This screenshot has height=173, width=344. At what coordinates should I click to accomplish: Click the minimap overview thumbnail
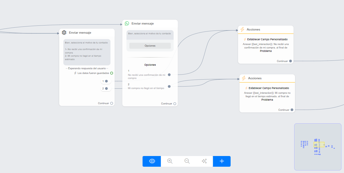(x=317, y=147)
